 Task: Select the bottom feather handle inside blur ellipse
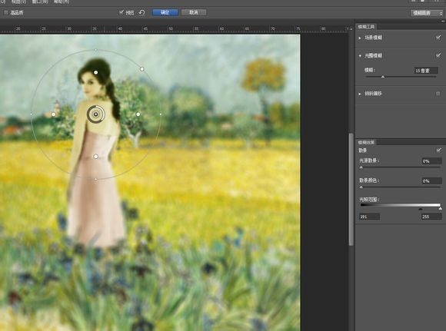tap(96, 156)
